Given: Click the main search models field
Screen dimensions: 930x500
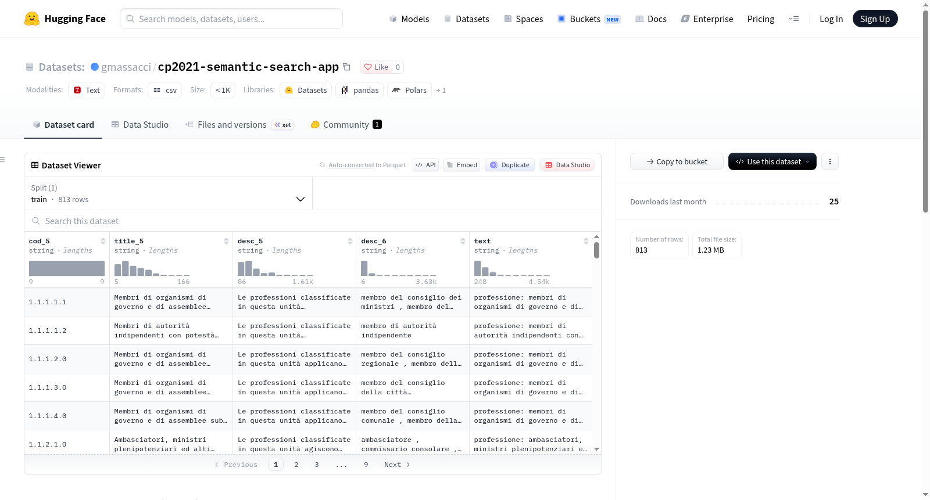Looking at the screenshot, I should pos(231,19).
